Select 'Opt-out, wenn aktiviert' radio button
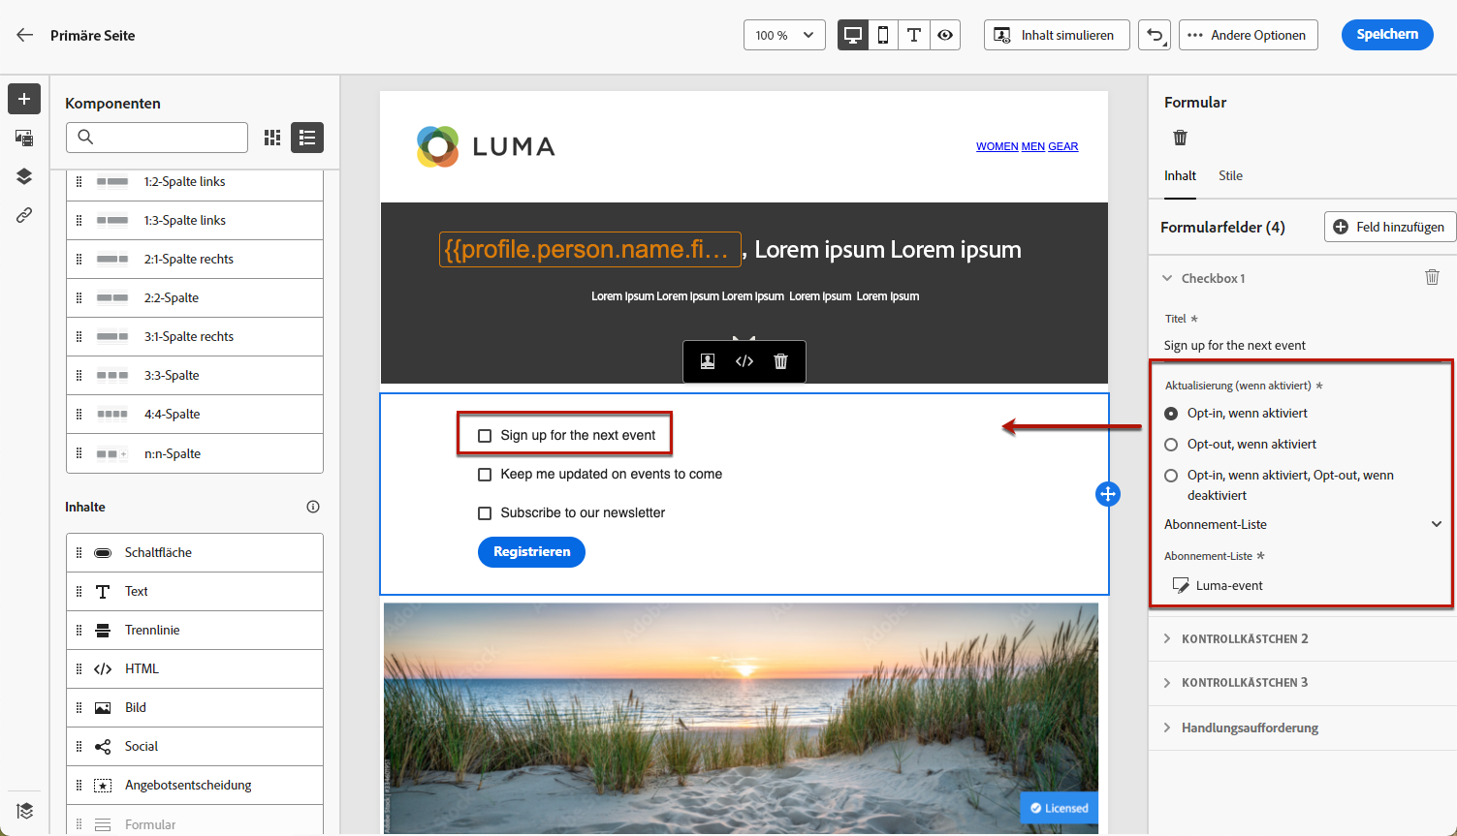The height and width of the screenshot is (836, 1457). 1171,445
